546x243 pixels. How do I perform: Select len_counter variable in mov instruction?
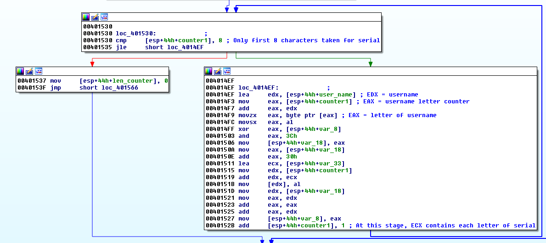(x=134, y=81)
